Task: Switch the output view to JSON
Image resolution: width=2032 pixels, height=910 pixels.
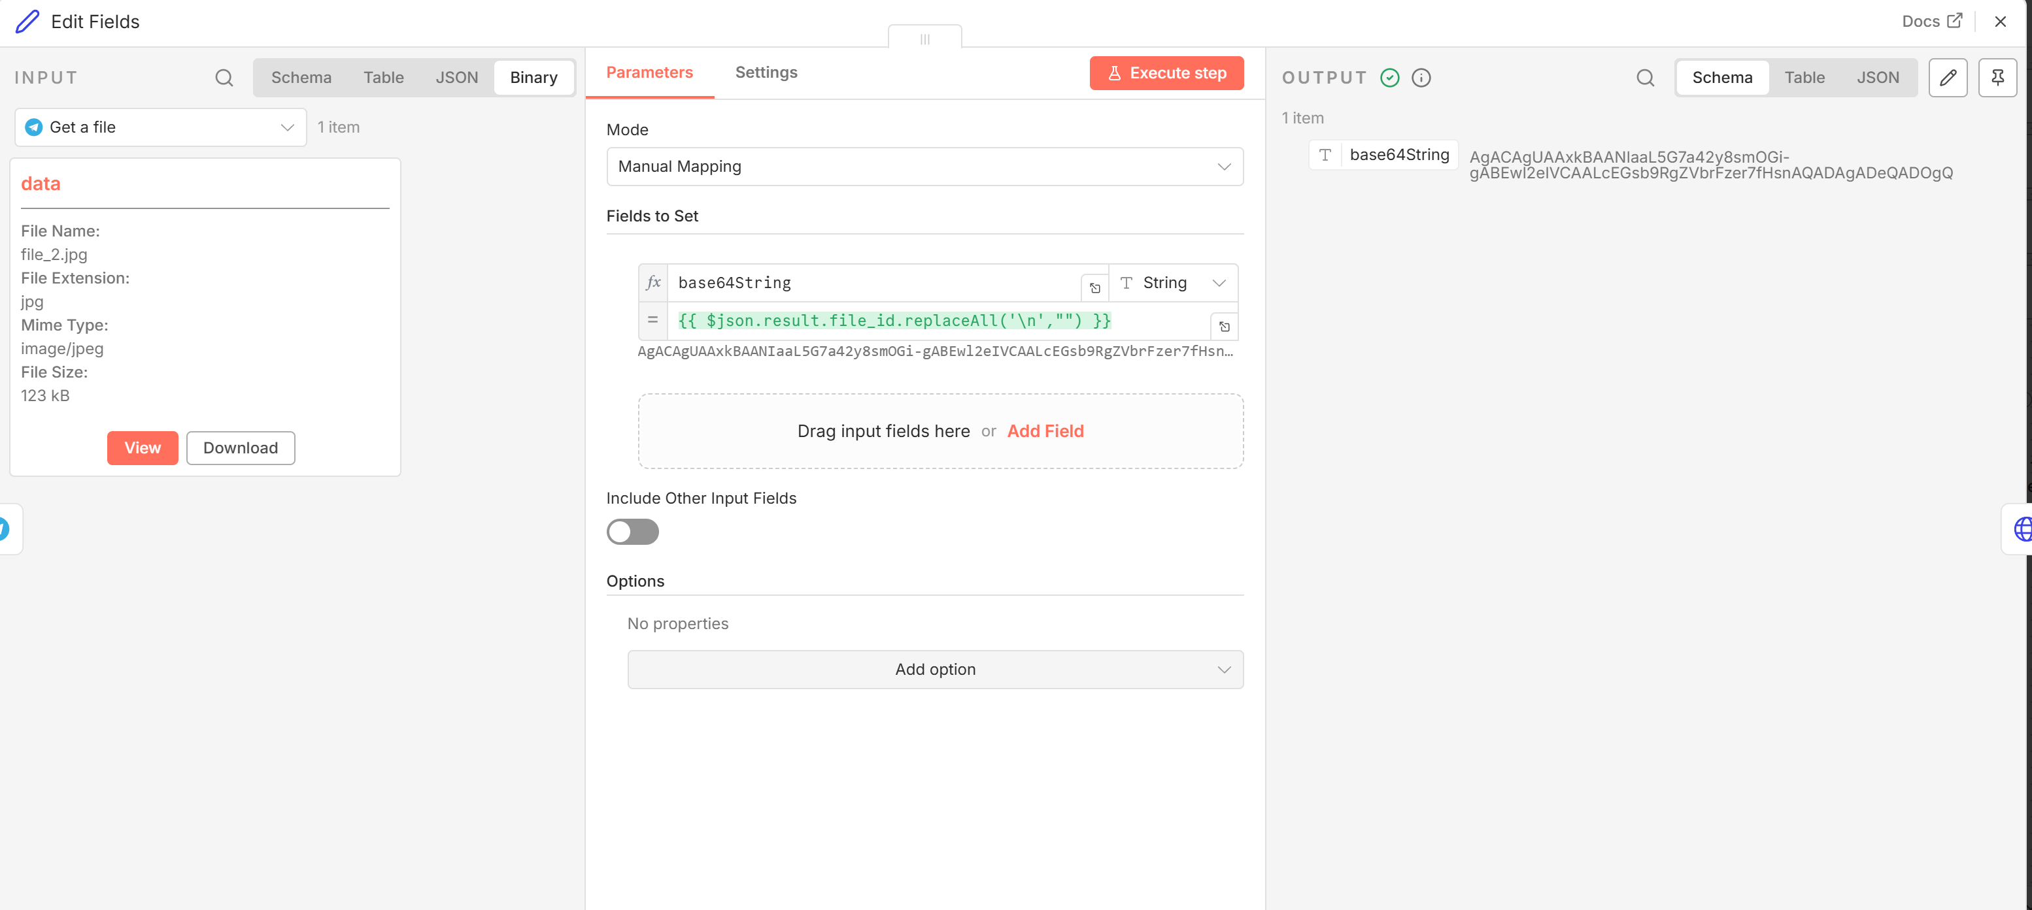Action: tap(1876, 77)
